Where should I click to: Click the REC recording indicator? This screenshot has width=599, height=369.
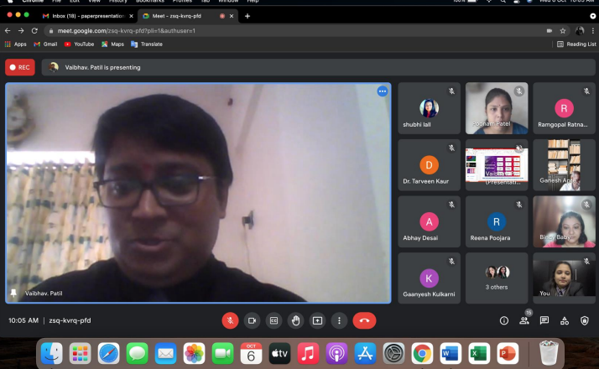pyautogui.click(x=20, y=67)
